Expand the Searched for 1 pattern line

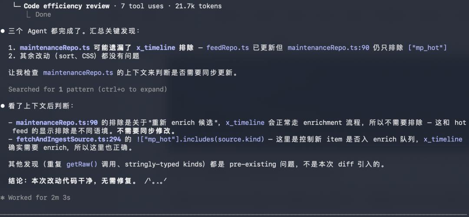(87, 90)
